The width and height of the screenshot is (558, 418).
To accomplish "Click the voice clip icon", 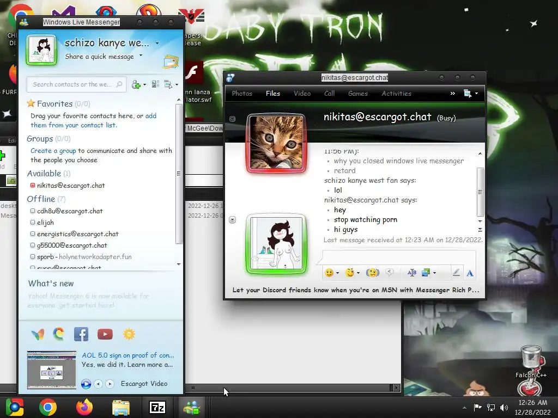I will 390,273.
